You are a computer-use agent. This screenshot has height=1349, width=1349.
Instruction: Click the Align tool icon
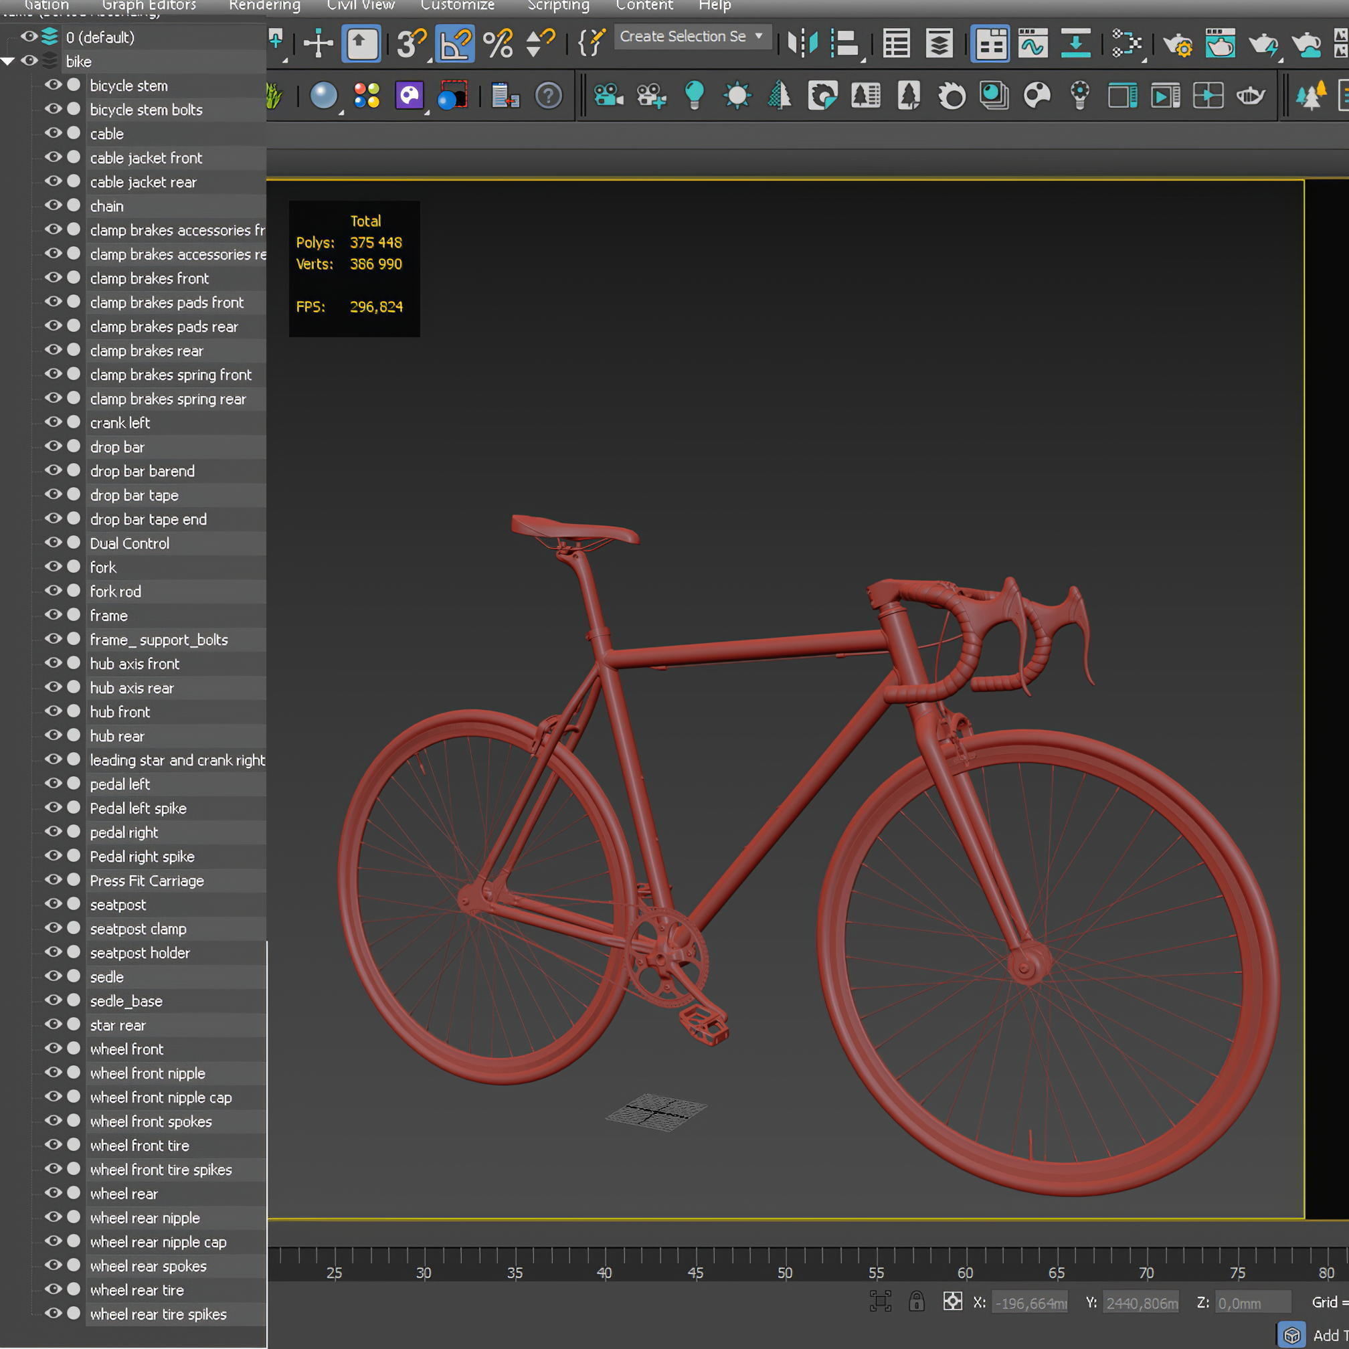(x=845, y=43)
